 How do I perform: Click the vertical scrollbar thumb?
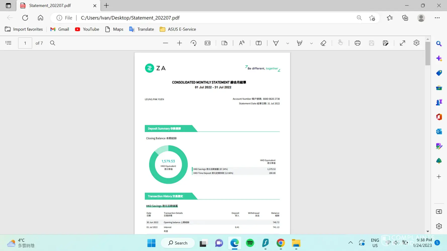pos(428,53)
